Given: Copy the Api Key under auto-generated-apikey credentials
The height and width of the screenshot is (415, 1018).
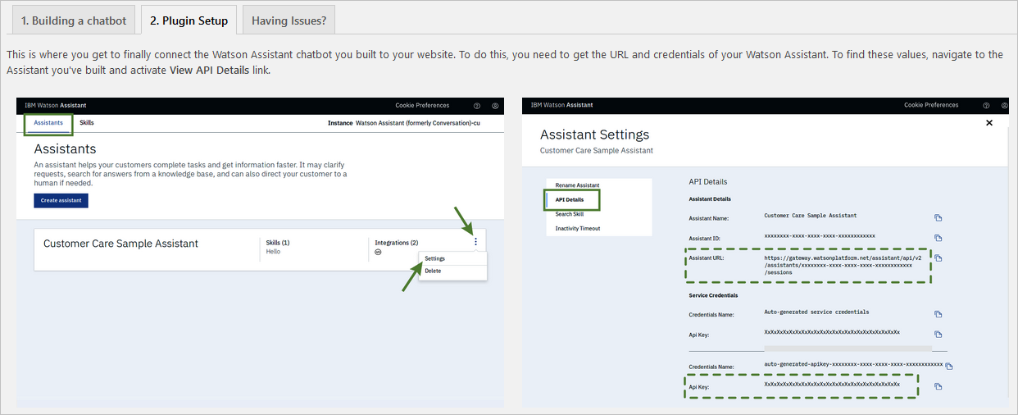Looking at the screenshot, I should coord(938,386).
